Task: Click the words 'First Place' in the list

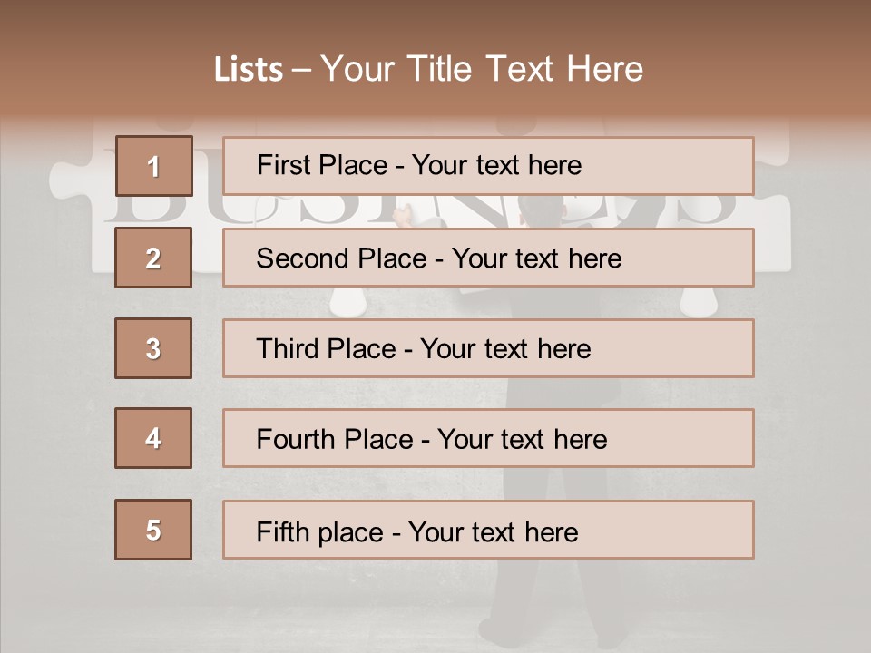Action: [x=322, y=165]
